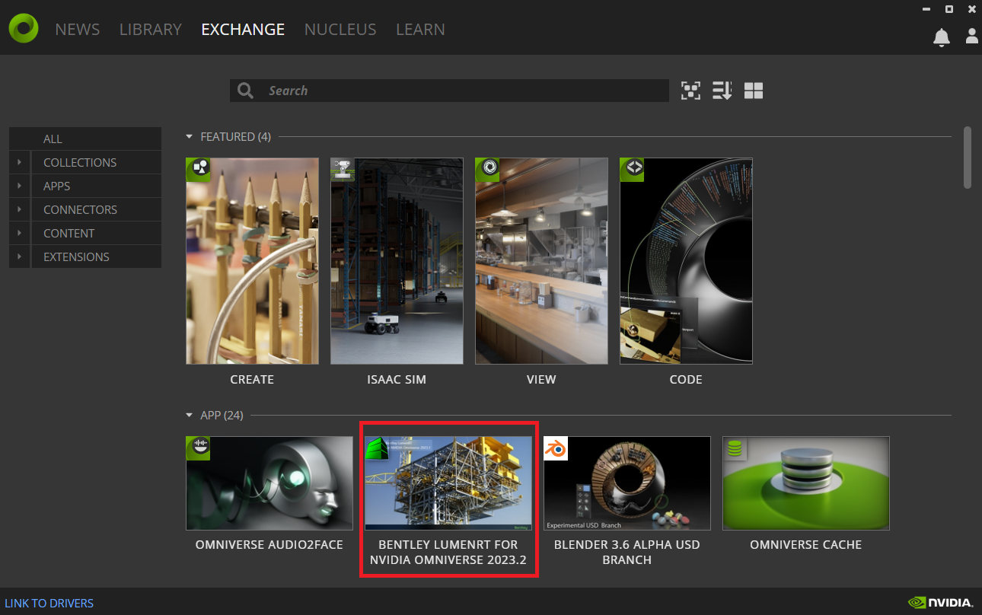Open the Blender 3.6 Alpha thumbnail

click(627, 483)
